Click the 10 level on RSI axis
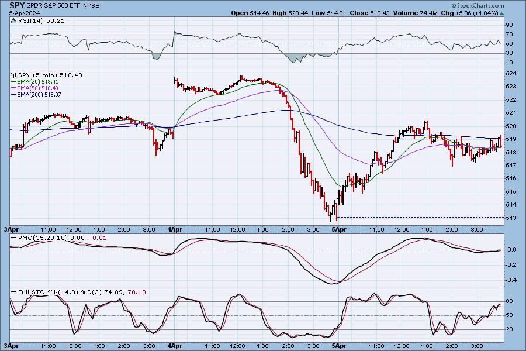Image resolution: width=526 pixels, height=351 pixels. pos(509,63)
